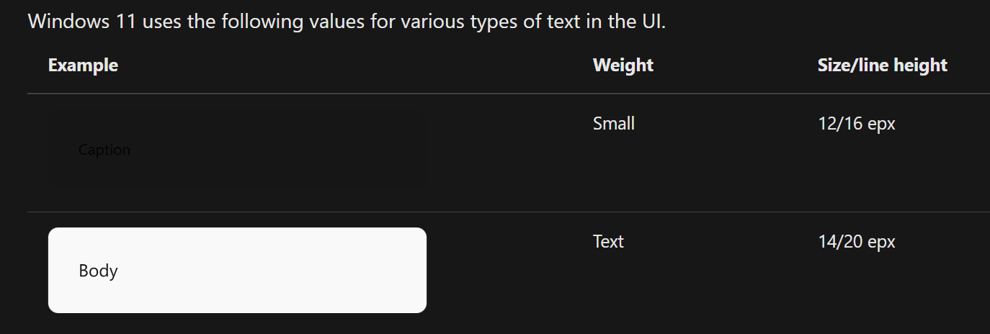Click the 12/16 epx size value
This screenshot has width=990, height=334.
pyautogui.click(x=856, y=124)
